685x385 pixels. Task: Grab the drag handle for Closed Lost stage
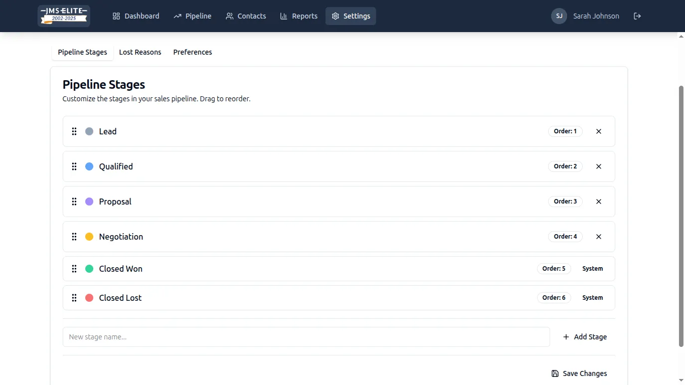pyautogui.click(x=74, y=298)
